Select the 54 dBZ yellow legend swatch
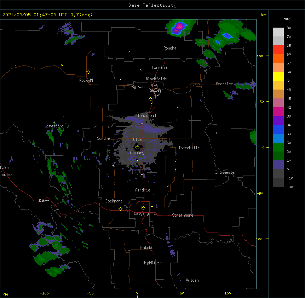Image resolution: width=305 pixels, height=298 pixels. tap(278, 76)
